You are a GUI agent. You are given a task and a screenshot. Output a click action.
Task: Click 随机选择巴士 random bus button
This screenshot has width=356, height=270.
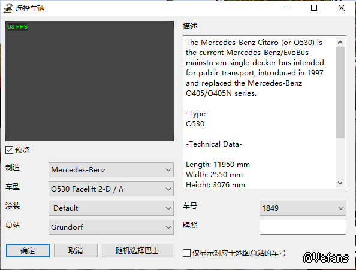point(137,250)
